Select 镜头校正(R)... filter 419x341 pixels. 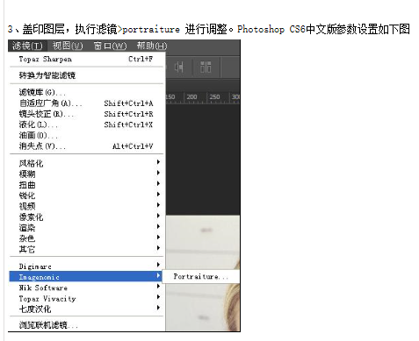pos(86,114)
